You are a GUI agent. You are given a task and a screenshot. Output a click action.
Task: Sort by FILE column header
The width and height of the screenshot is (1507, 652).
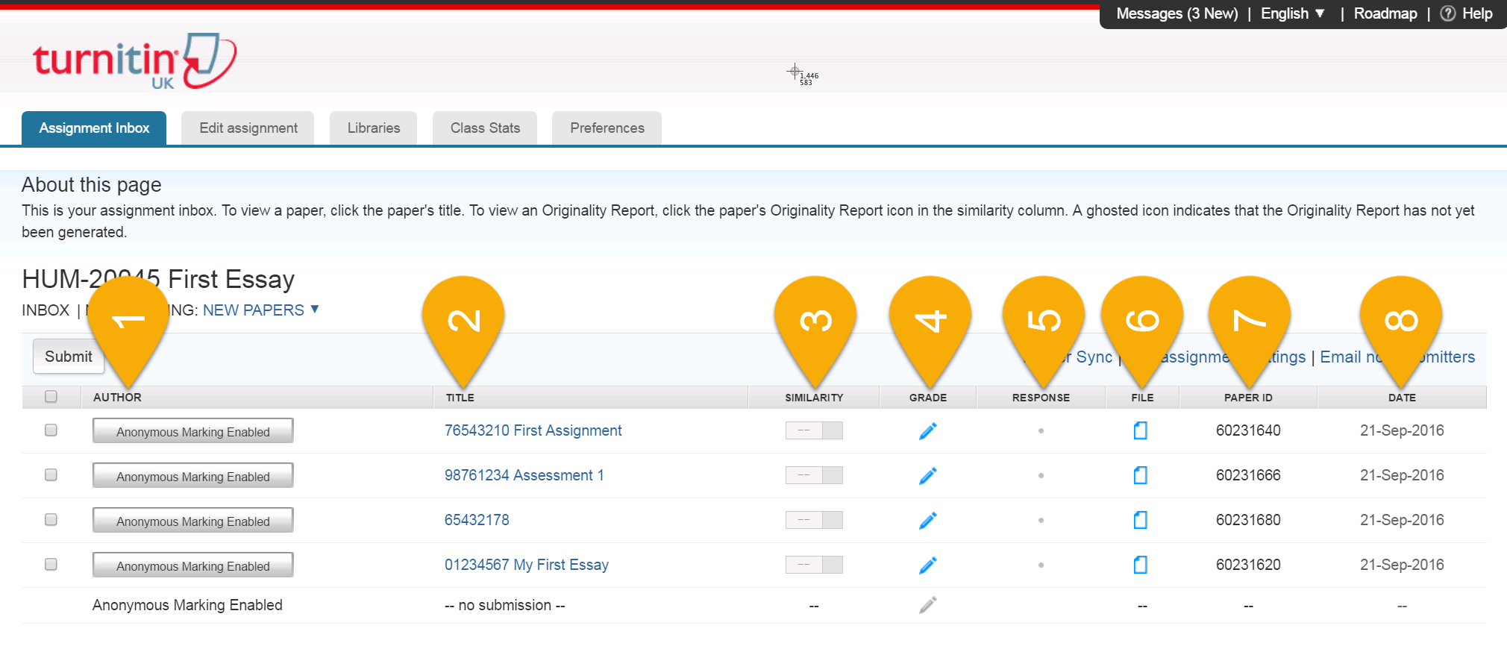tap(1142, 398)
